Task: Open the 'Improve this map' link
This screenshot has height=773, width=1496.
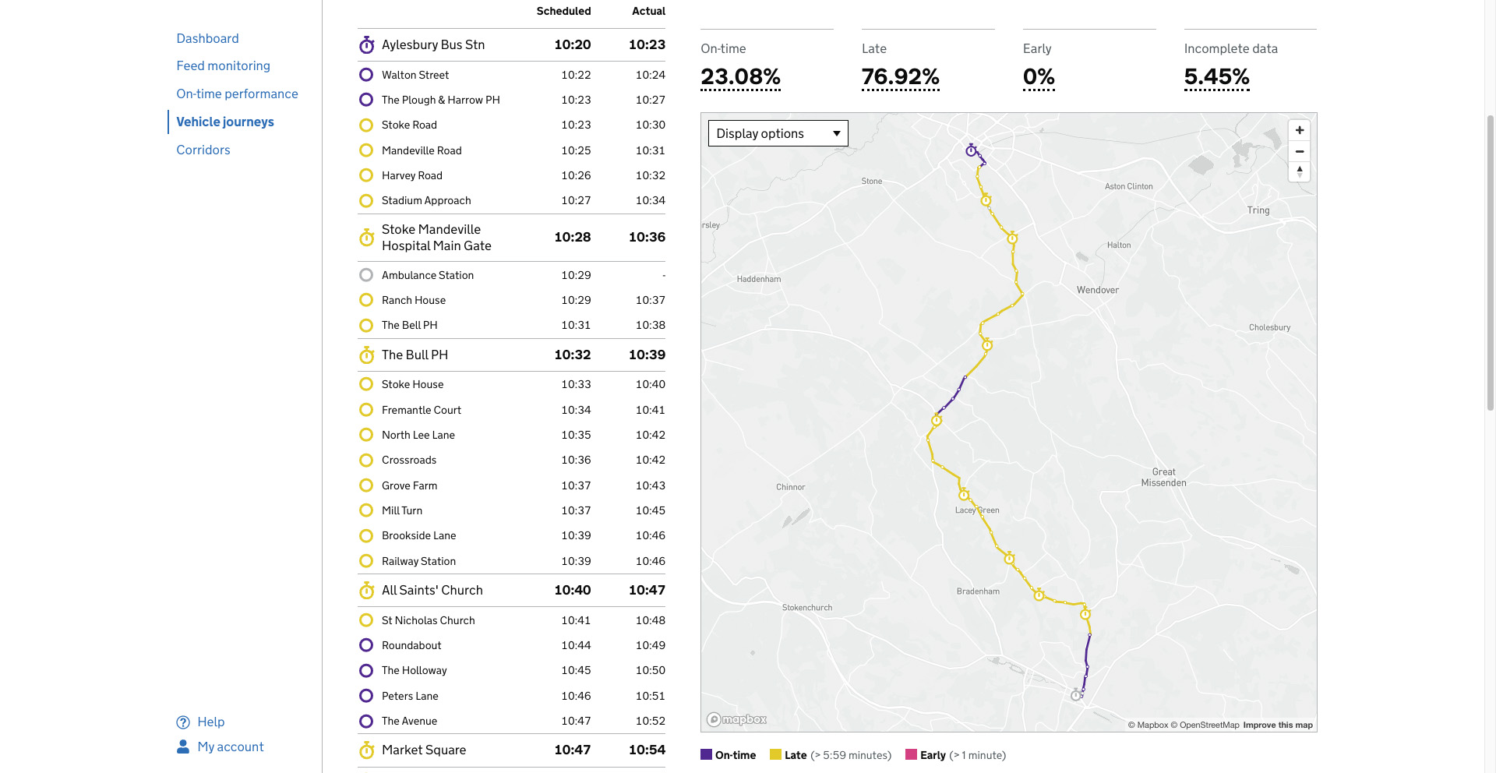Action: (1277, 725)
